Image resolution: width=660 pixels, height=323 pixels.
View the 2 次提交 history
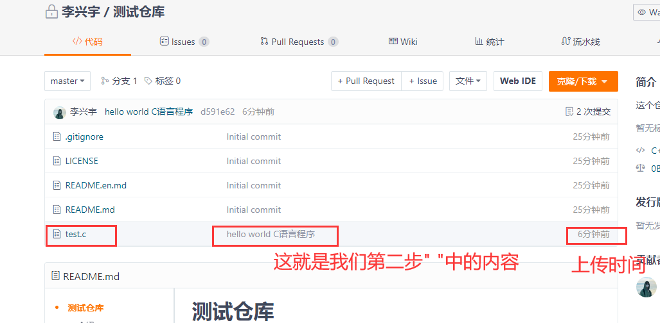[588, 112]
